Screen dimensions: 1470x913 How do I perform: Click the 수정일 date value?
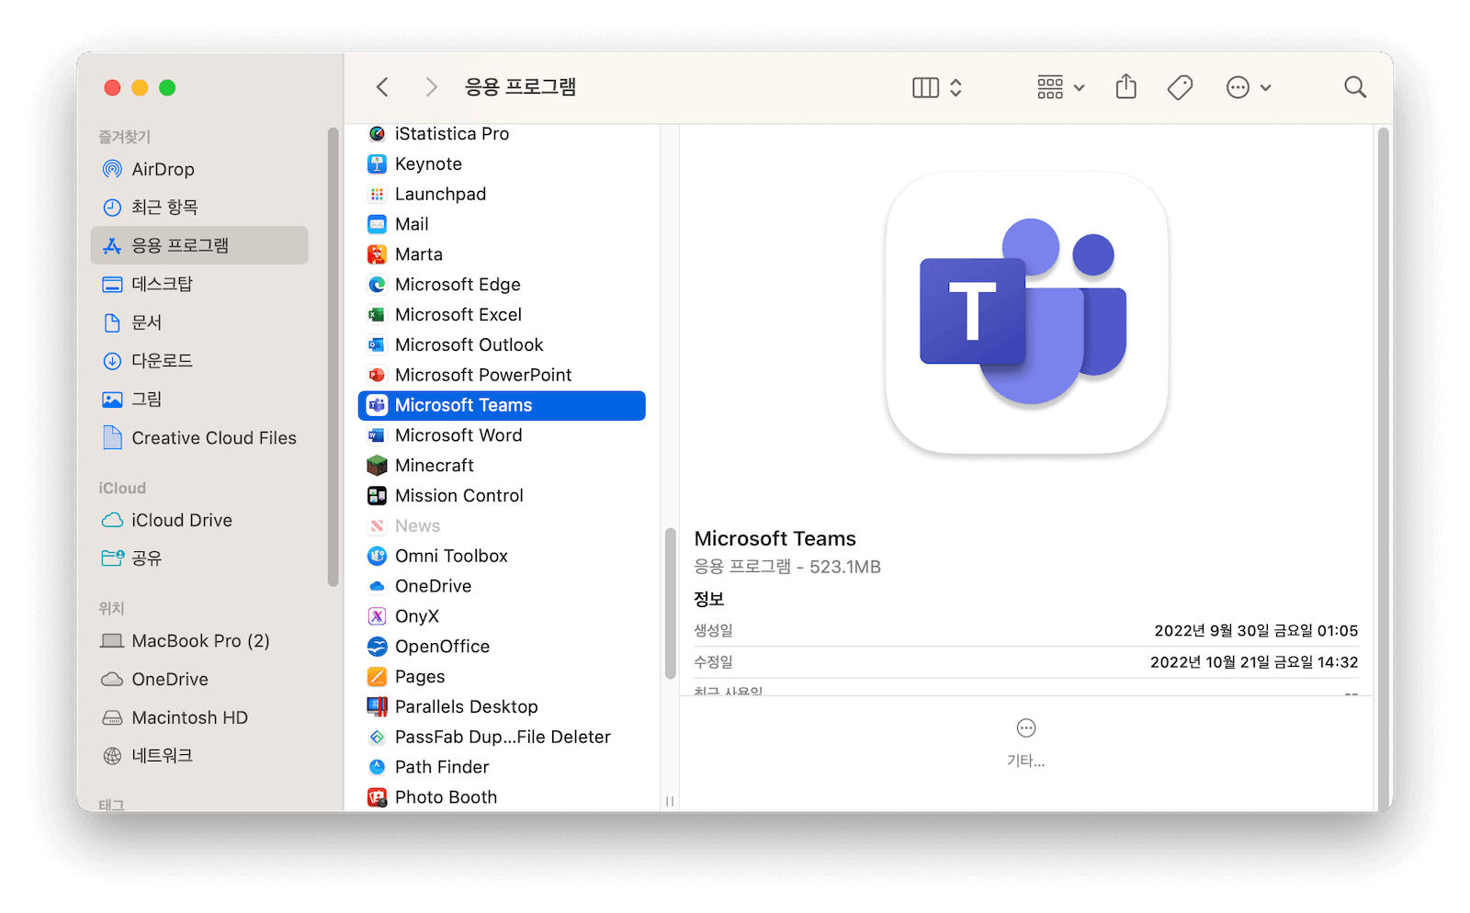coord(1254,662)
